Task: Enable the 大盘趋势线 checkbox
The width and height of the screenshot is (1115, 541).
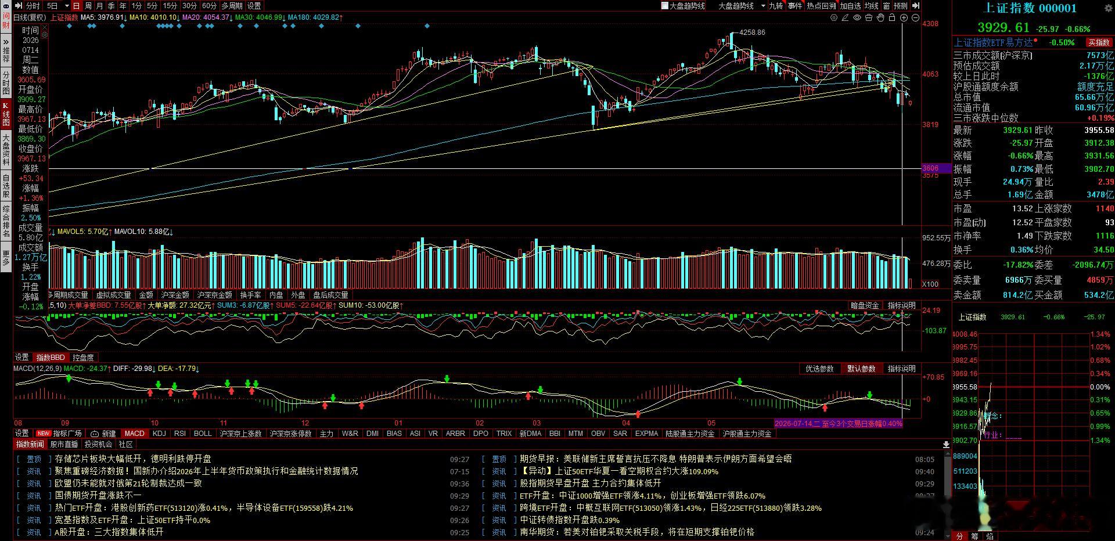Action: (665, 6)
